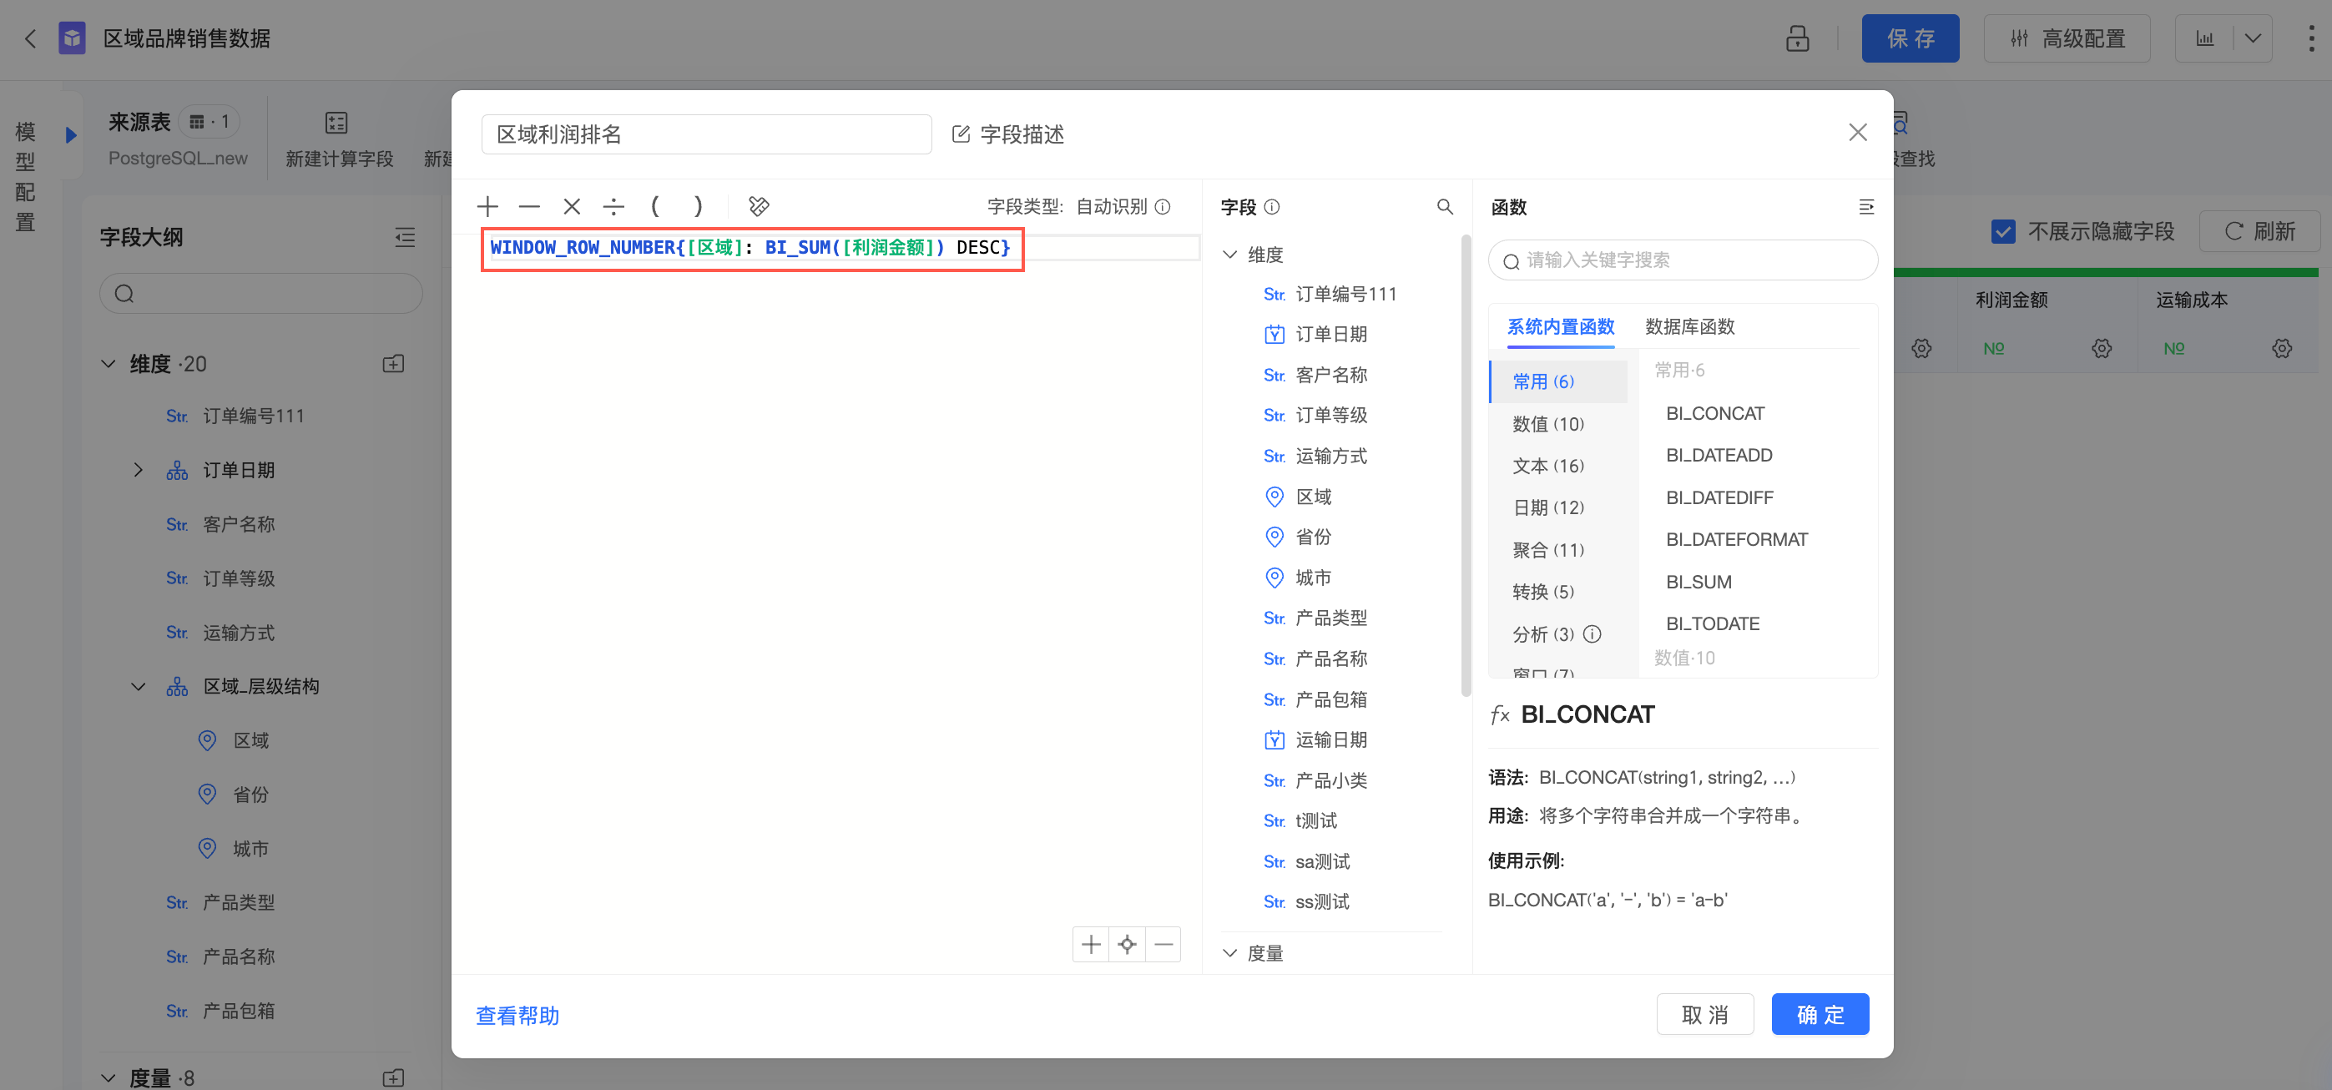The height and width of the screenshot is (1090, 2332).
Task: Insert right parenthesis in formula
Action: pos(697,206)
